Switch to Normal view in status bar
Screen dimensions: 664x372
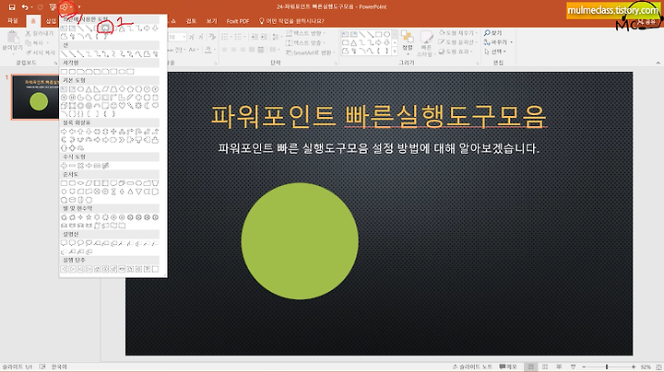(530, 366)
